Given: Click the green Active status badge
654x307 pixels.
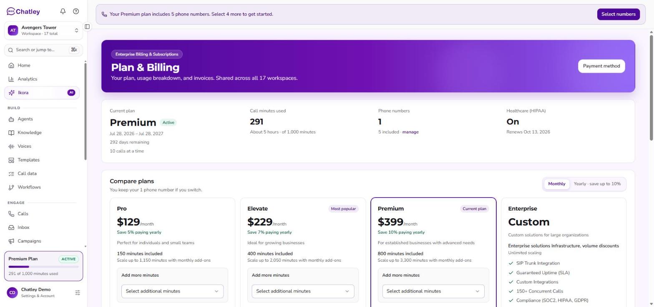Looking at the screenshot, I should pyautogui.click(x=169, y=122).
